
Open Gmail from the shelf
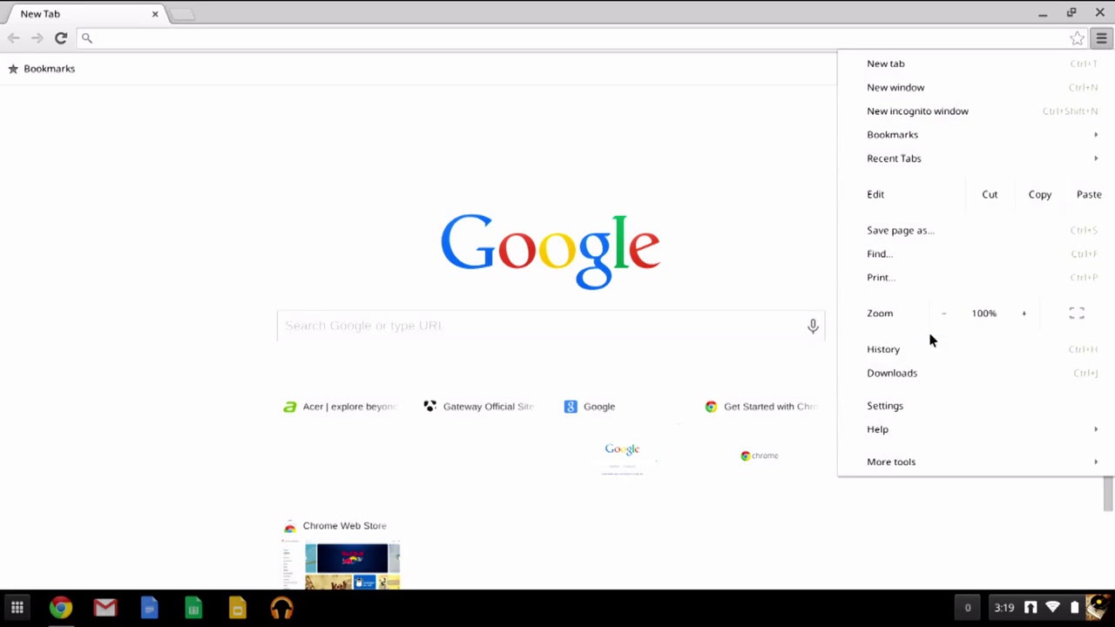tap(105, 608)
